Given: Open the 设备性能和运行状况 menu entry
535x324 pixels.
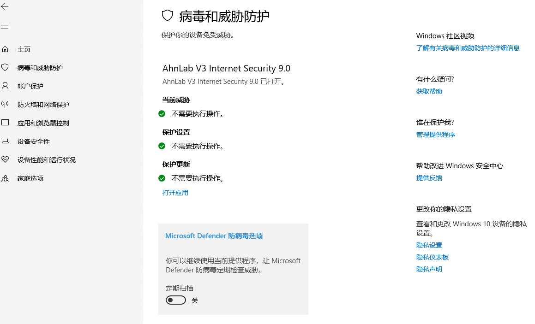Looking at the screenshot, I should [x=46, y=160].
